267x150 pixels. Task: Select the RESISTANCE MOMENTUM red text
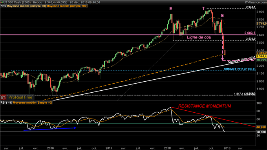click(205, 106)
